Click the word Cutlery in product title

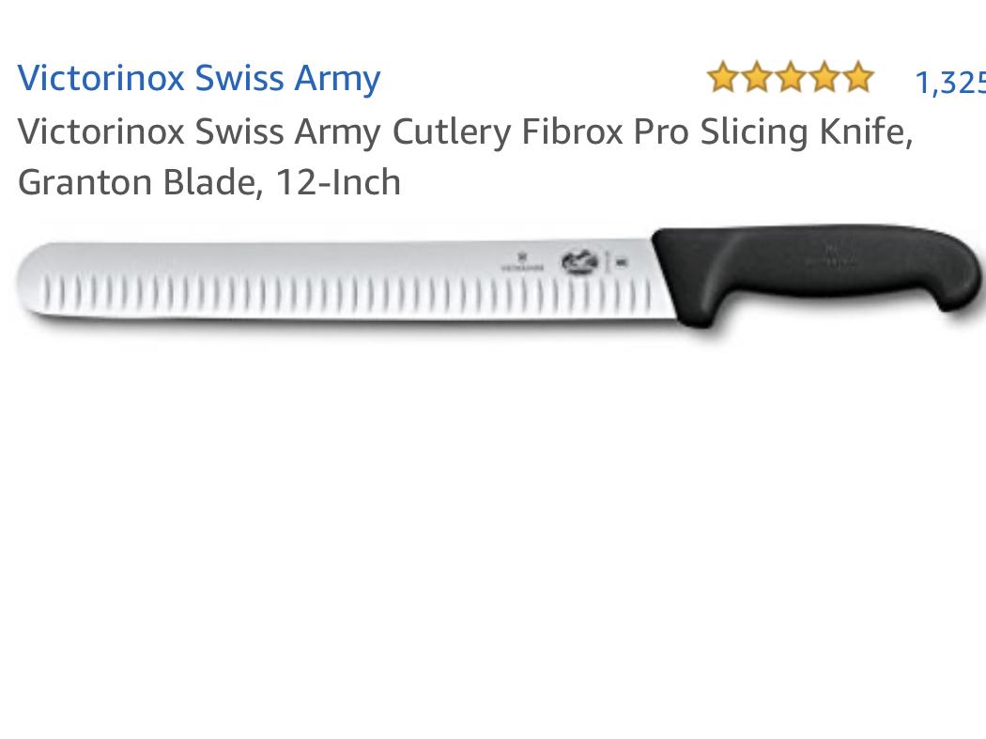[452, 132]
